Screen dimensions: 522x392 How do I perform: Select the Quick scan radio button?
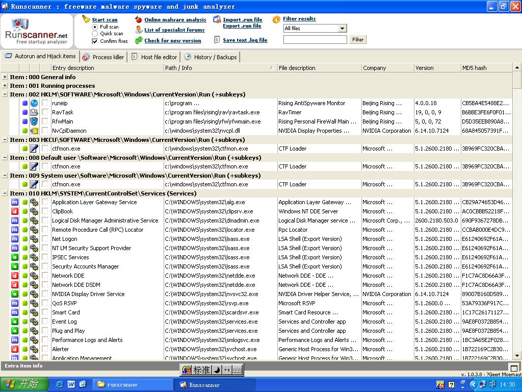pyautogui.click(x=95, y=34)
